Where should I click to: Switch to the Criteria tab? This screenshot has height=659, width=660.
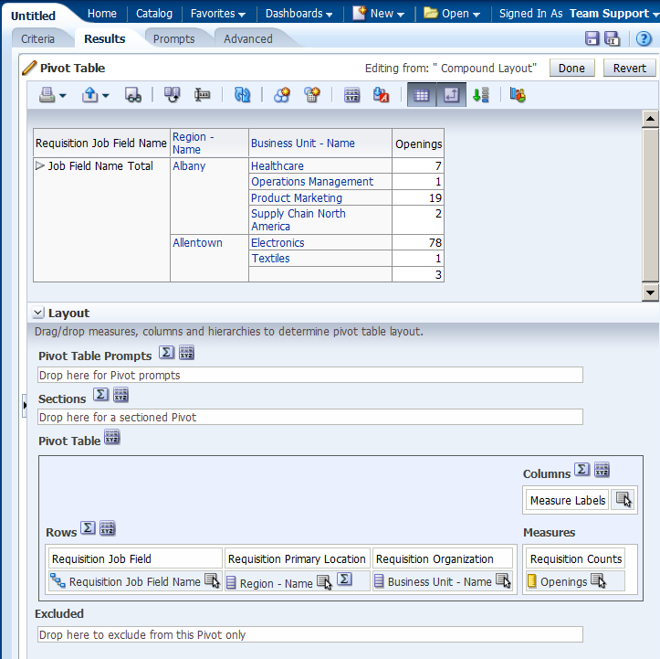click(37, 38)
